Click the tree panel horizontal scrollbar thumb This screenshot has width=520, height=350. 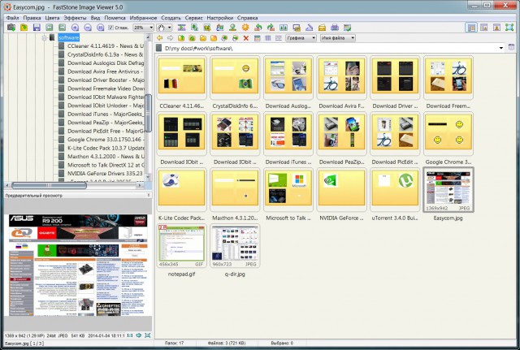(49, 185)
